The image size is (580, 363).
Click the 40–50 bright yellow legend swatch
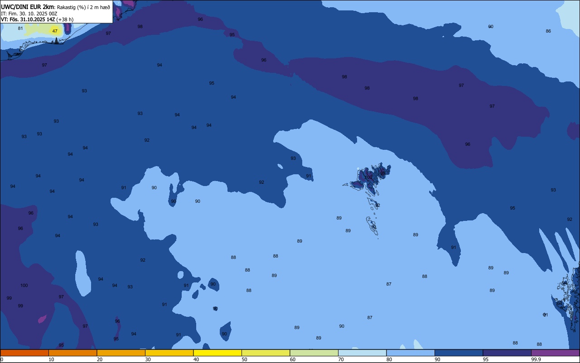point(217,353)
